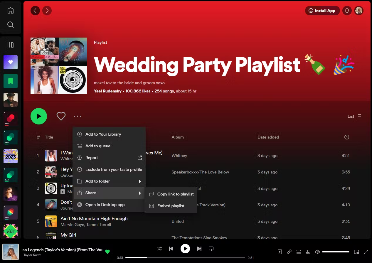Choose Report in the context menu

(109, 158)
